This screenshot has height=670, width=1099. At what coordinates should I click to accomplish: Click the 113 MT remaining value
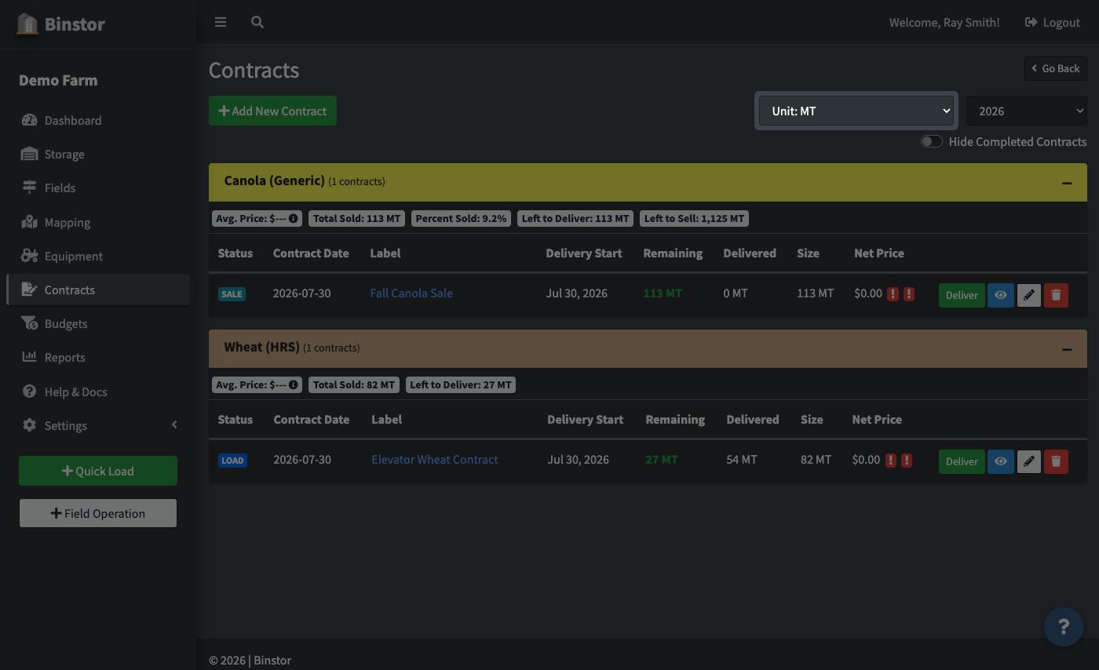663,293
